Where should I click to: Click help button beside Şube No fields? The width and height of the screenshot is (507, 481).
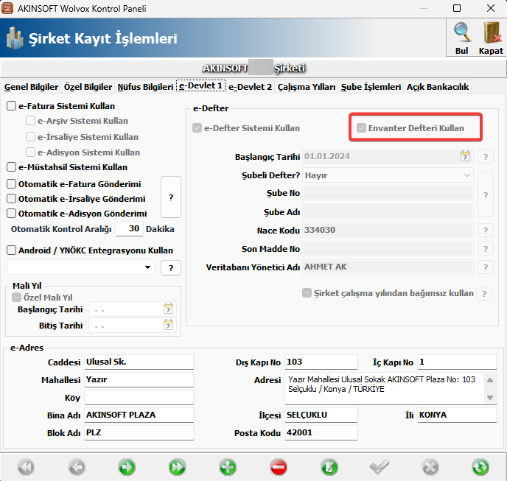point(486,195)
